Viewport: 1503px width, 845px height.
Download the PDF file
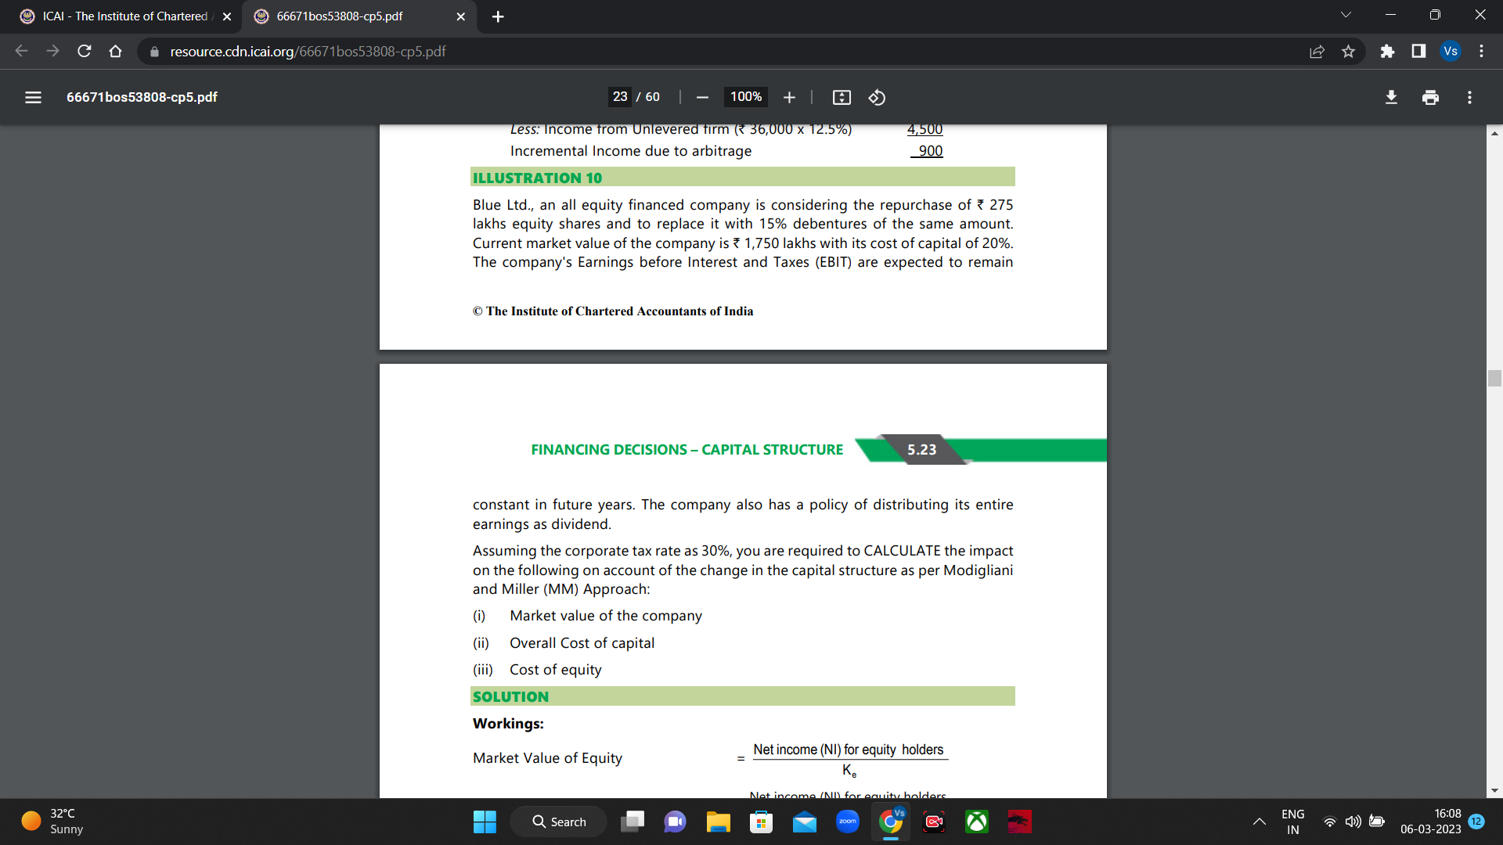point(1391,97)
